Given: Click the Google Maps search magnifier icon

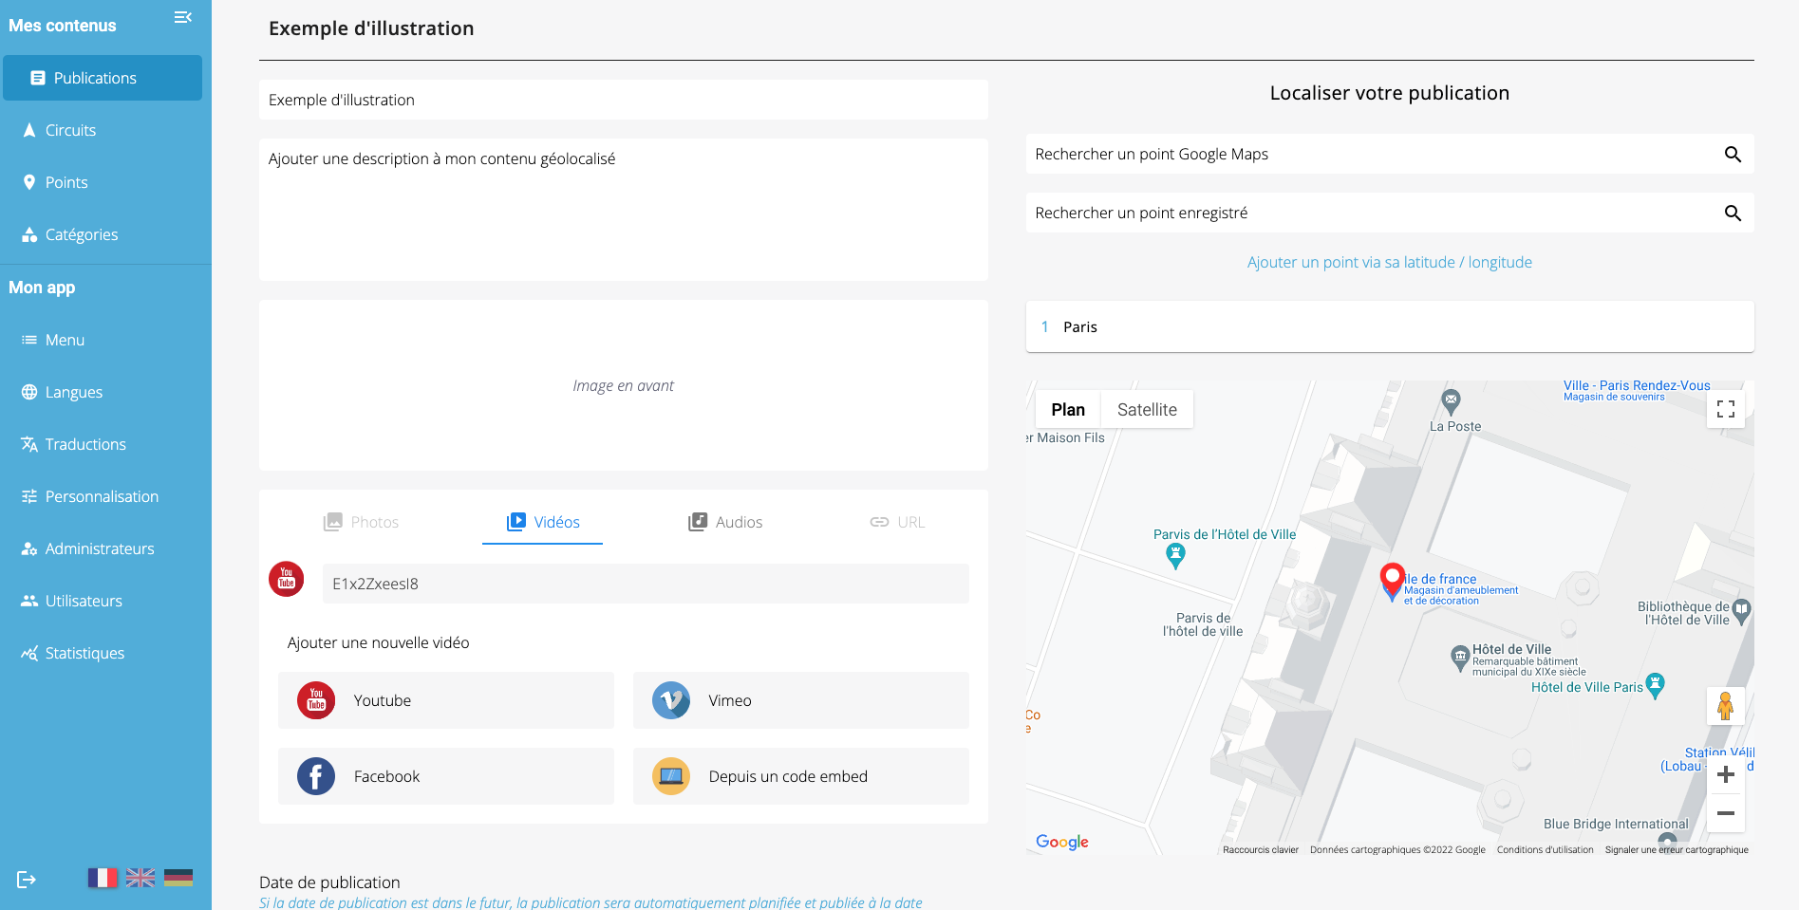Looking at the screenshot, I should [1733, 155].
